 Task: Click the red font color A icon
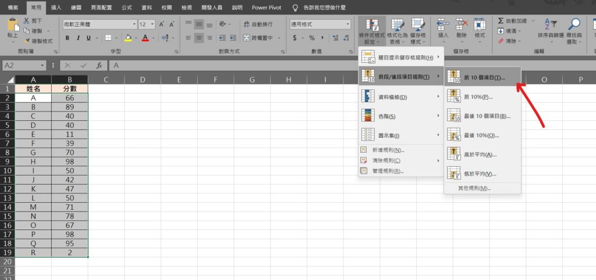tap(145, 38)
